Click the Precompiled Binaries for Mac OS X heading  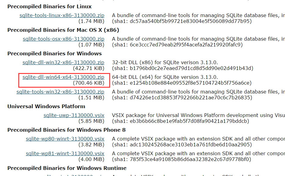click(x=63, y=30)
